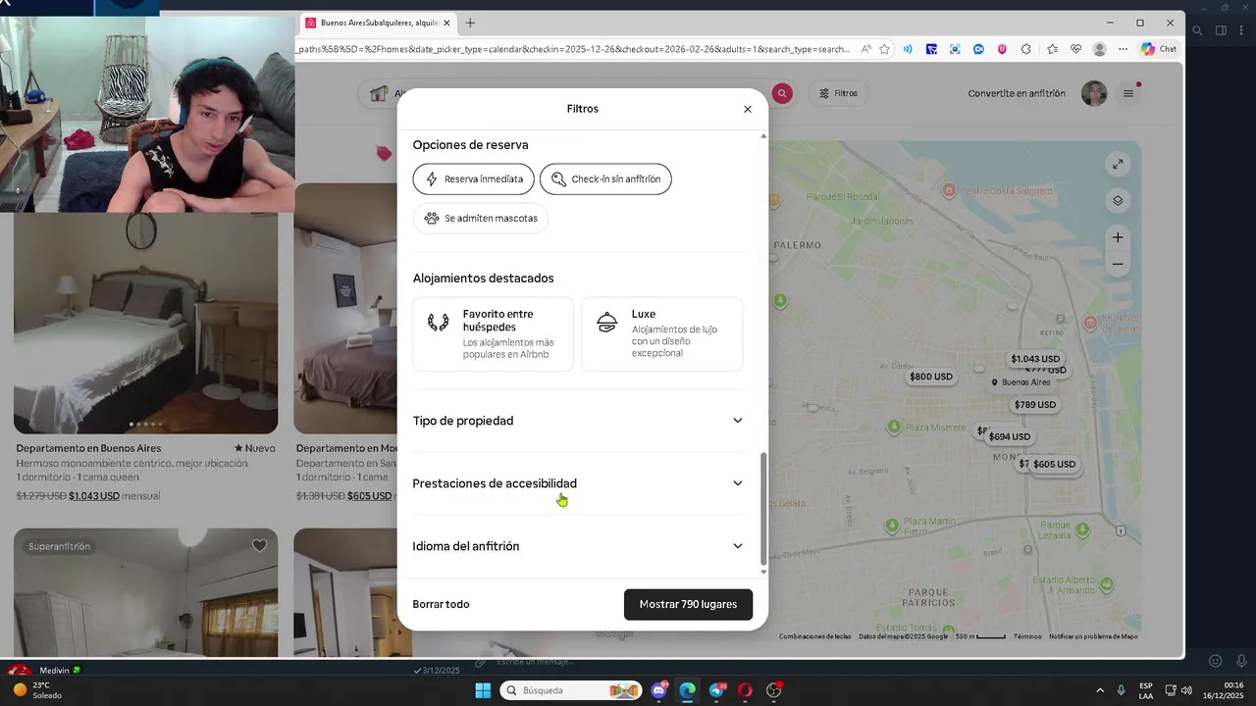Zoom out on the map
Image resolution: width=1256 pixels, height=706 pixels.
(1118, 264)
